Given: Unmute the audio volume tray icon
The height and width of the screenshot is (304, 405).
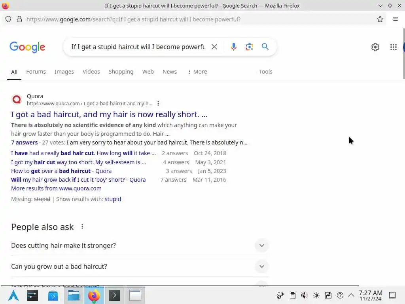Looking at the screenshot, I should click(304, 295).
